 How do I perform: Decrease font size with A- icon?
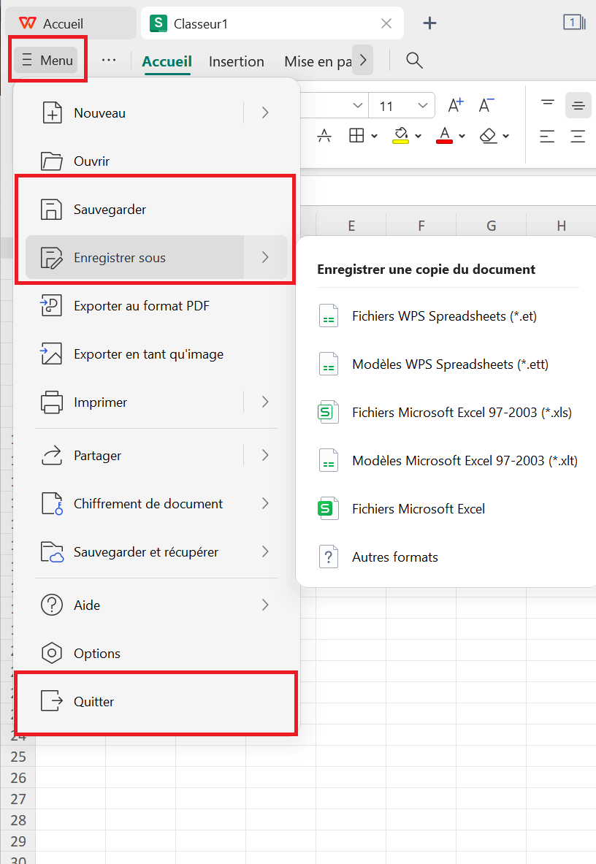486,104
